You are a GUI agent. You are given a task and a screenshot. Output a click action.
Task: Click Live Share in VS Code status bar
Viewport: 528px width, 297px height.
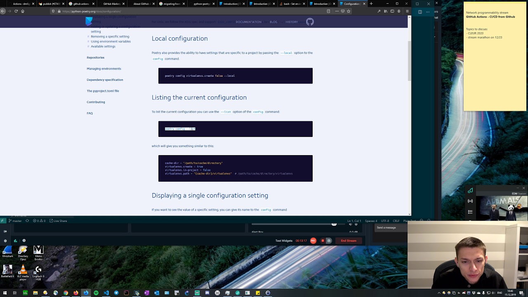tap(58, 221)
